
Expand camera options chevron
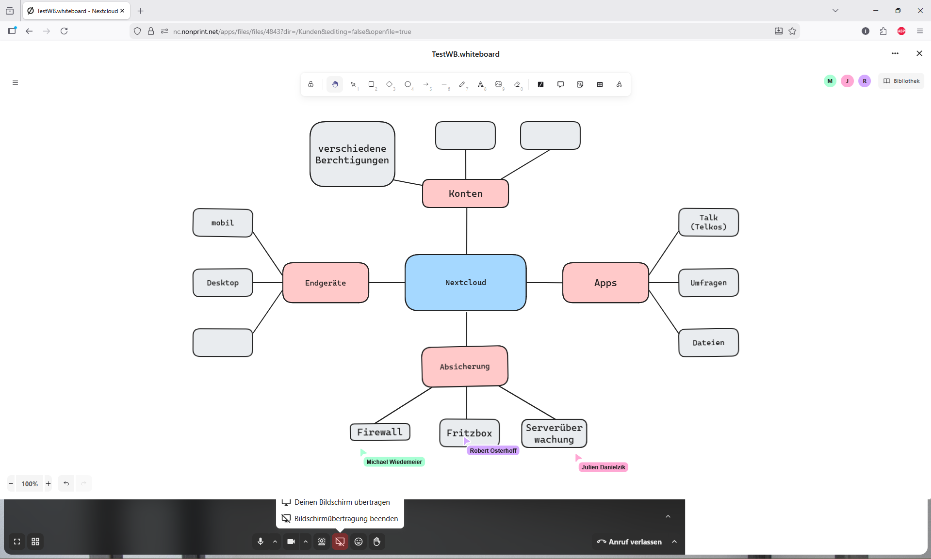(x=306, y=542)
